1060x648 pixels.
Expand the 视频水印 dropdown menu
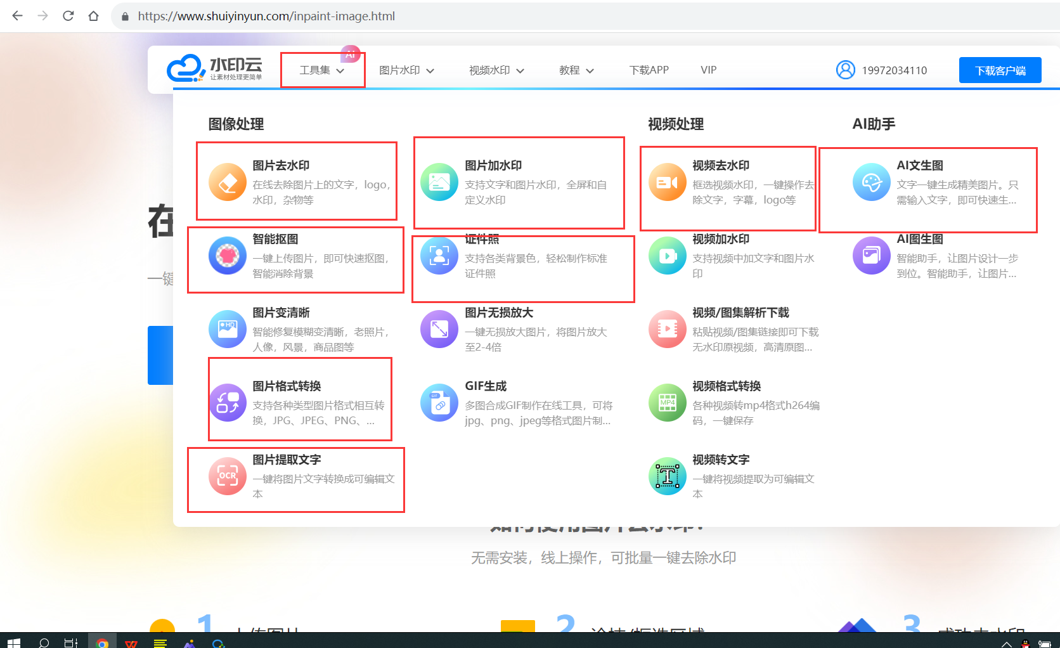click(496, 70)
